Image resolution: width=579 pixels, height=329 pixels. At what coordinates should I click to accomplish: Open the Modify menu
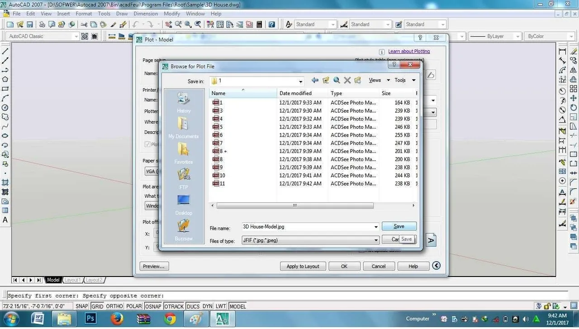pos(172,14)
